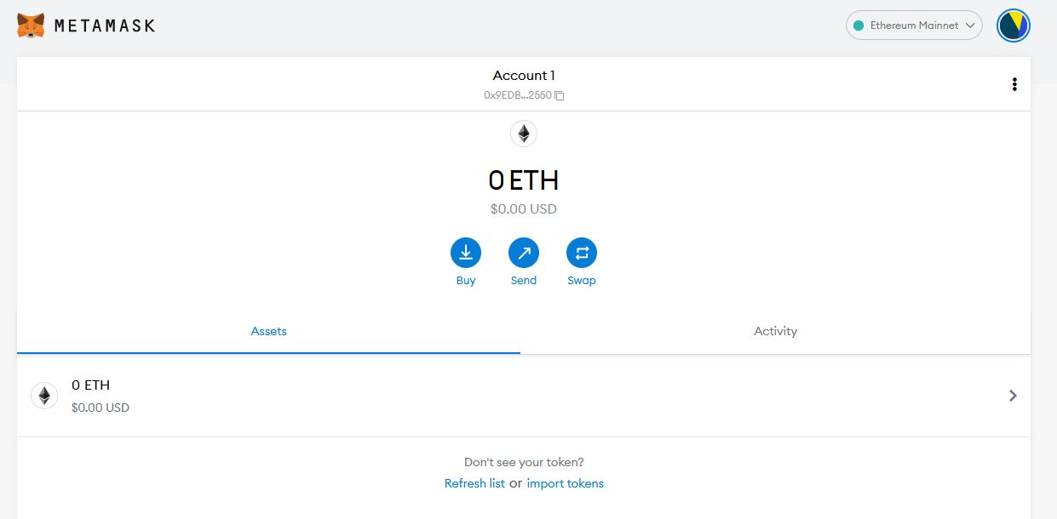Open the account avatar menu
This screenshot has width=1057, height=519.
(1014, 26)
